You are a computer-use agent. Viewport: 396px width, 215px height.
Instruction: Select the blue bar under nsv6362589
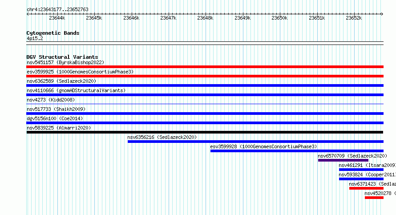click(205, 85)
